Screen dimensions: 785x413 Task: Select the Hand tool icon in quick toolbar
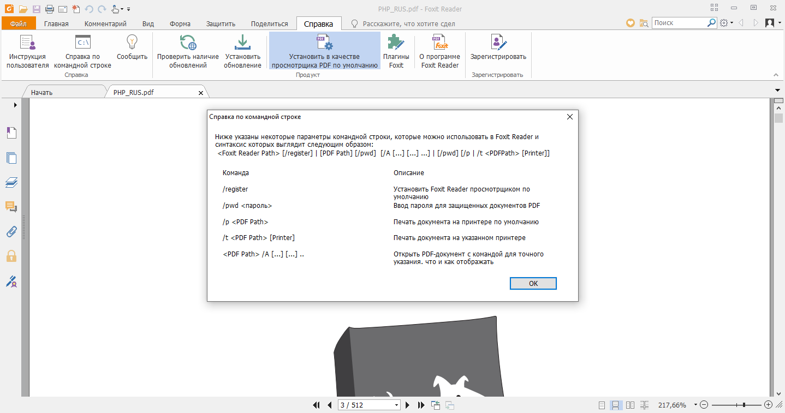click(x=115, y=9)
